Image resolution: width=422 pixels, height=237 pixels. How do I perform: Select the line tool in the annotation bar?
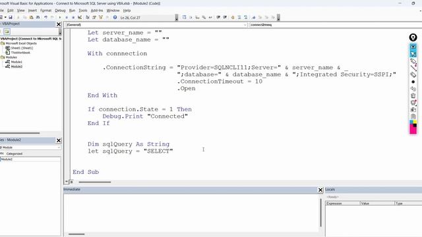coord(413,68)
